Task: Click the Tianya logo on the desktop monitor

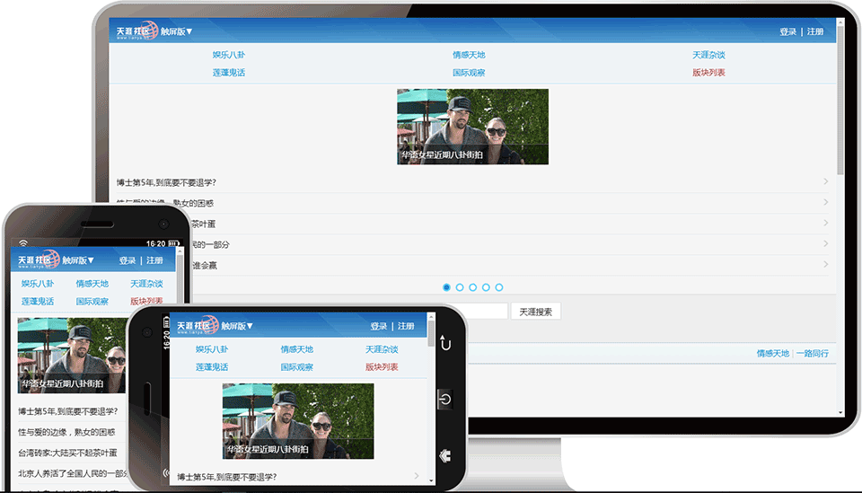Action: [136, 31]
